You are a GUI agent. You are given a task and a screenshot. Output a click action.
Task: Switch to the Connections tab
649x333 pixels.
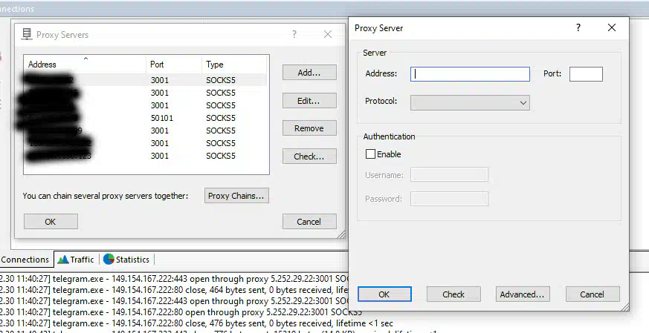[x=25, y=260]
